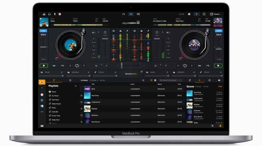The width and height of the screenshot is (262, 146).
Task: Open the history clock tab in library
Action: pos(70,80)
